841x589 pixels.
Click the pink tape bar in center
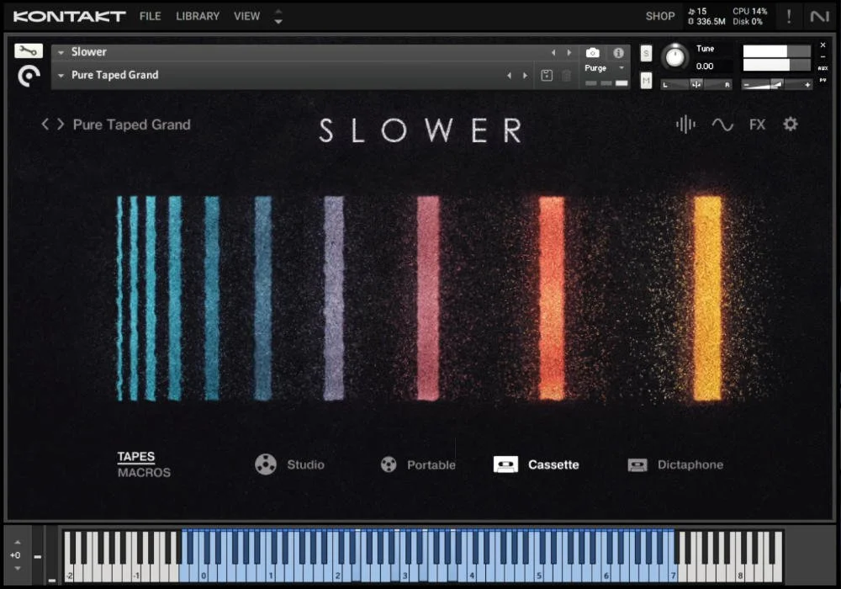tap(428, 298)
